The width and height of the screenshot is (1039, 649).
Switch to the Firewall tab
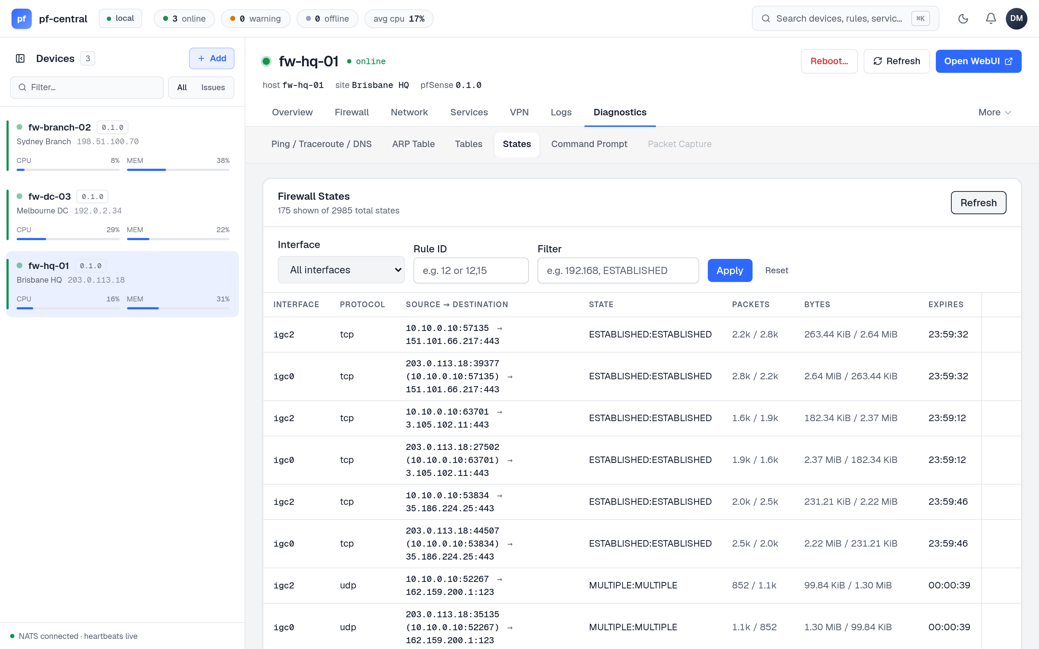click(352, 112)
